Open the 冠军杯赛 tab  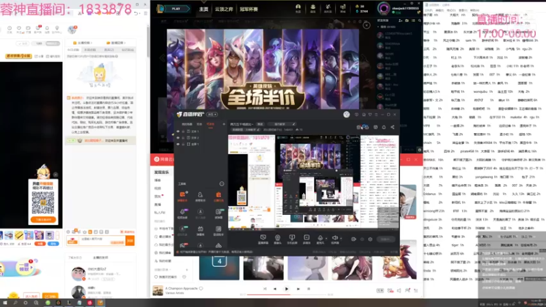tap(248, 9)
